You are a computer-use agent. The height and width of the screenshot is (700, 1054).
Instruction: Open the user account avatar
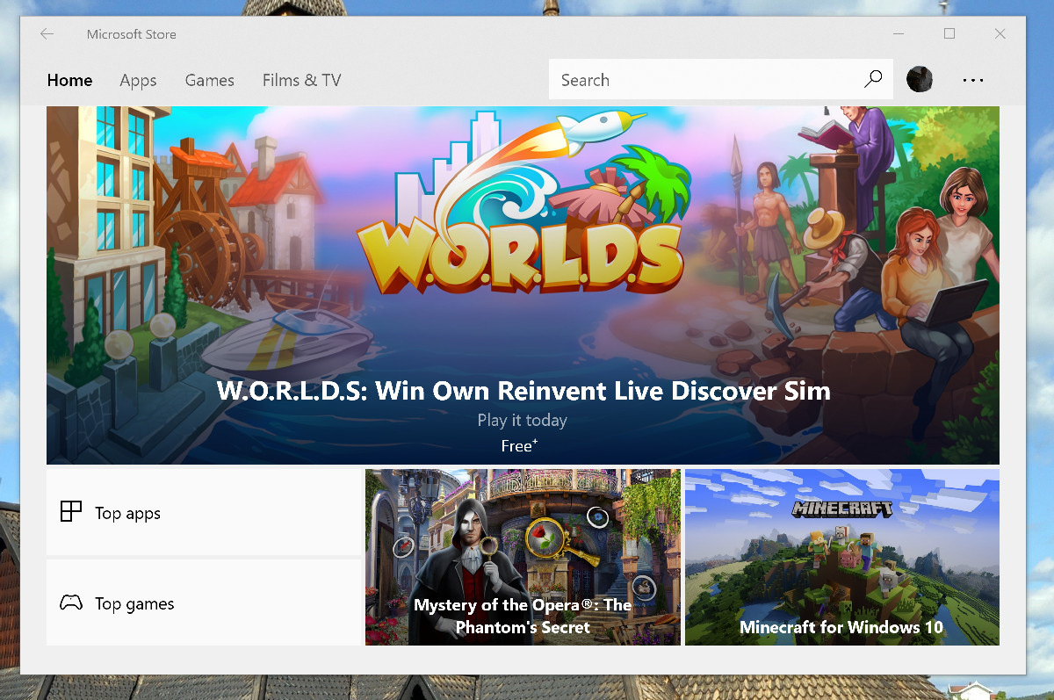(920, 79)
